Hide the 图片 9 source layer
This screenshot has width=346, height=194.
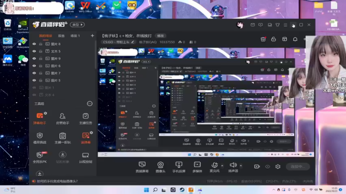pyautogui.click(x=34, y=59)
